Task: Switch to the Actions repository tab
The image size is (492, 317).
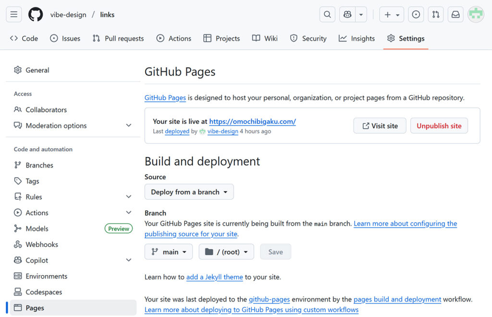Action: (x=174, y=38)
